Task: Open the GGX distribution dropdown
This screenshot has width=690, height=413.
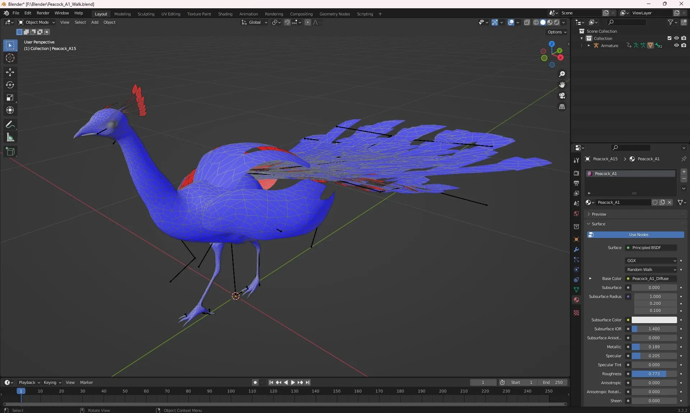Action: point(652,261)
